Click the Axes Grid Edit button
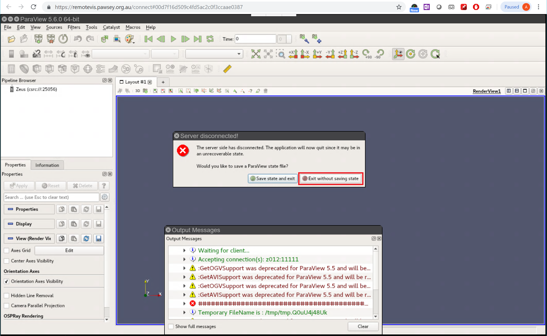The image size is (547, 336). pyautogui.click(x=69, y=250)
